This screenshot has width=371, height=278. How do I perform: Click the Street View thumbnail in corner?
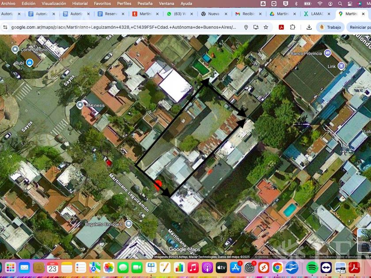(x=364, y=240)
